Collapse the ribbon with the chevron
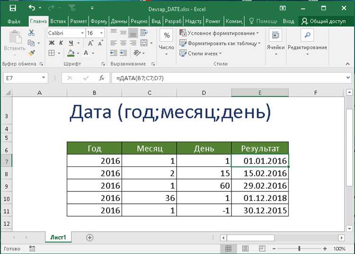 point(347,64)
